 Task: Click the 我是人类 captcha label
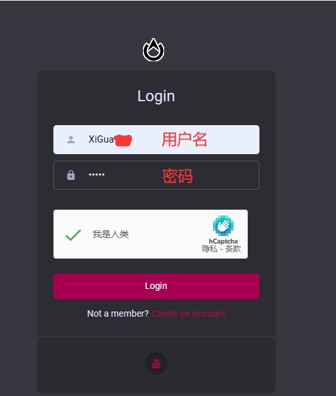[111, 234]
